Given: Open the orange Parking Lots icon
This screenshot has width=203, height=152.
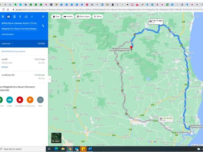Looking at the screenshot, I should click(30, 100).
